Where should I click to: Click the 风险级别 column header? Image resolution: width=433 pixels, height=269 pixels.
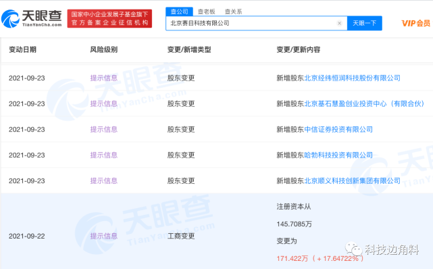tap(104, 50)
